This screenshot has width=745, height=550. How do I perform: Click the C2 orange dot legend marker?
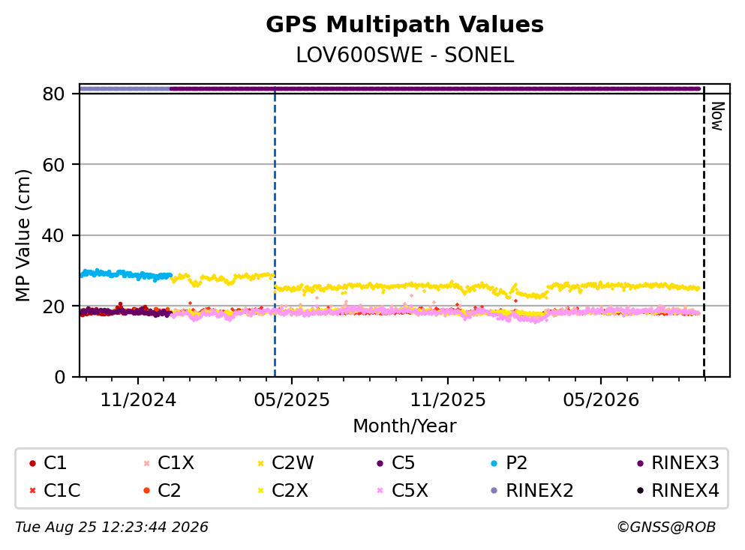click(x=146, y=490)
